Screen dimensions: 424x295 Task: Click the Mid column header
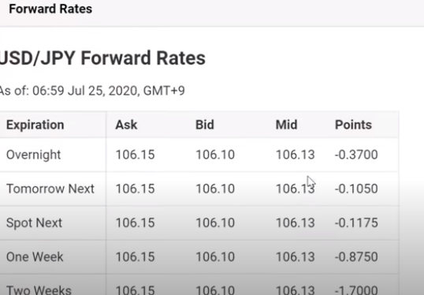[286, 125]
